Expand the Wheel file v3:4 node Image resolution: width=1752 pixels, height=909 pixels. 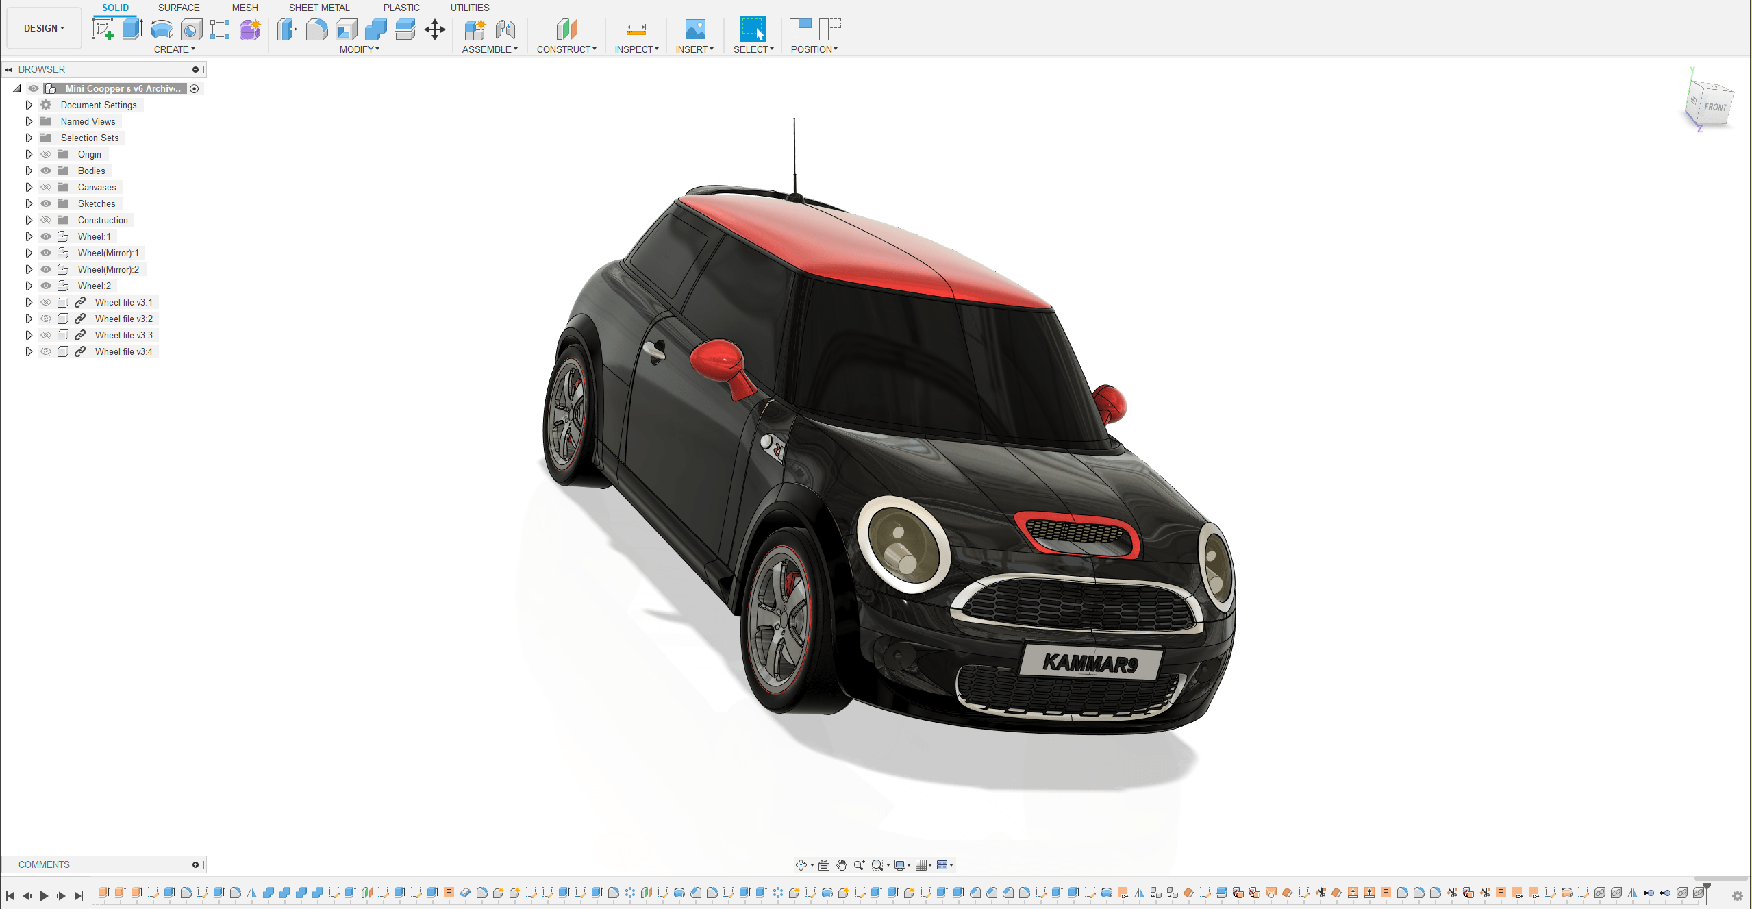click(x=29, y=351)
